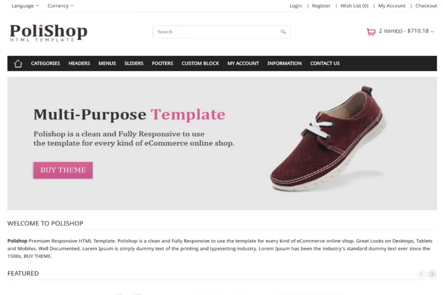Focus the Search input field

click(216, 32)
